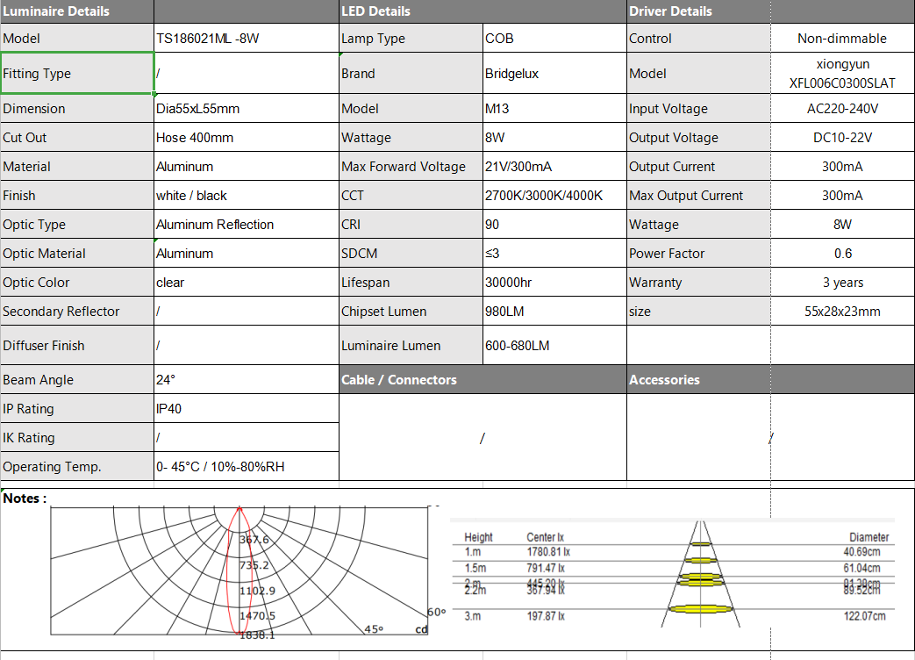915x660 pixels.
Task: Select the 'Driver Details' header cell
Action: [770, 11]
